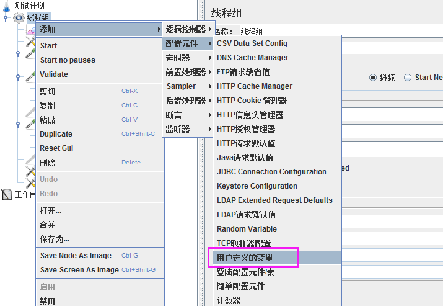Image resolution: width=443 pixels, height=306 pixels.
Task: Choose Reset Gui
Action: 100,148
